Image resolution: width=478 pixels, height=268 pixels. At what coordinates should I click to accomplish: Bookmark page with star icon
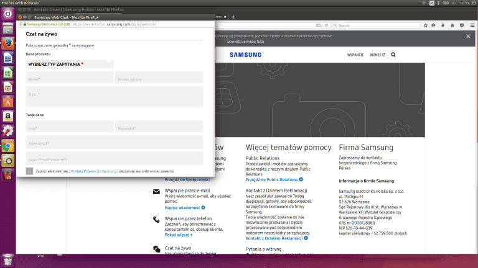426,25
